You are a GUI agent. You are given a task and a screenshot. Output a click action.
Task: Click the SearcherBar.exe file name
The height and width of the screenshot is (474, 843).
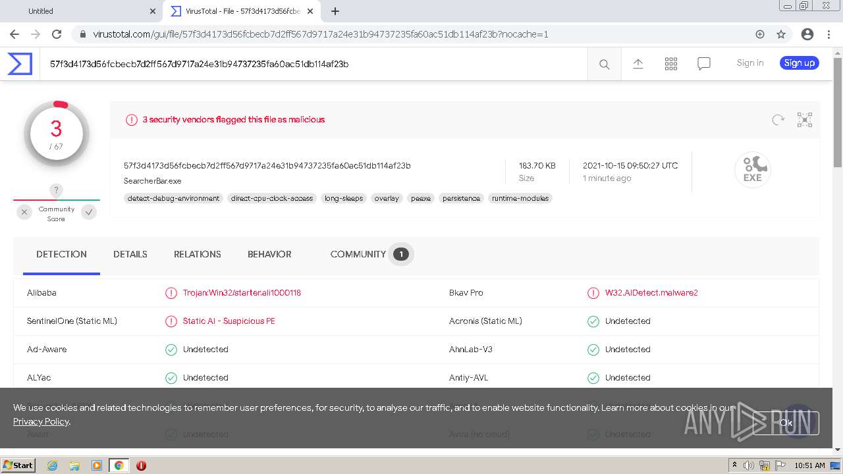152,181
